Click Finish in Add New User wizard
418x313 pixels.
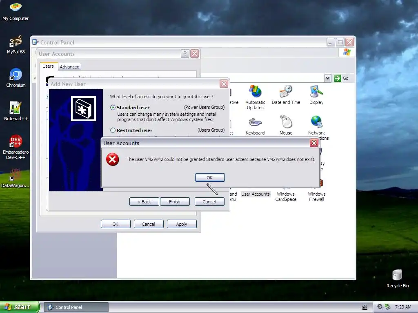175,201
